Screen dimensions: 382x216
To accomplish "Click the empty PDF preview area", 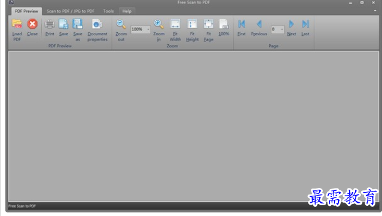I will click(x=194, y=126).
